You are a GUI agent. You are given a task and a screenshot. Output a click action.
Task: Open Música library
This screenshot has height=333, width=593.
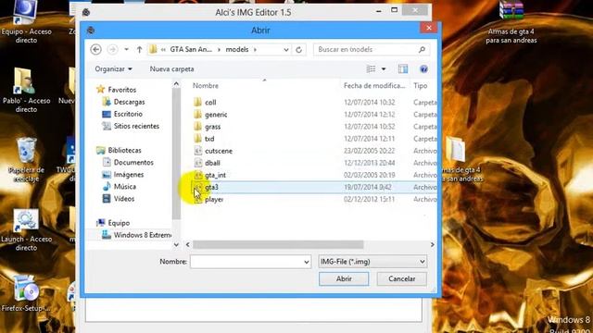120,187
